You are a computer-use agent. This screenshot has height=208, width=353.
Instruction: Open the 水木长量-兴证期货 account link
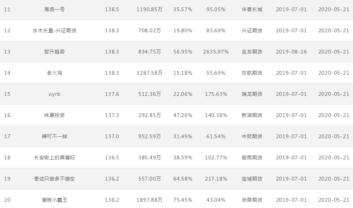(x=54, y=30)
